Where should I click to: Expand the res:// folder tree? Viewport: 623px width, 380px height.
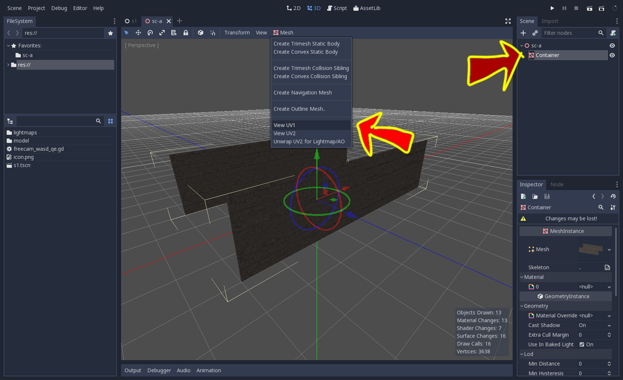8,65
